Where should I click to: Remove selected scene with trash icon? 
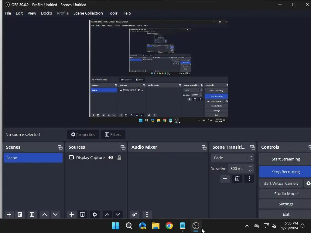20,214
